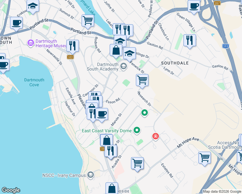The height and width of the screenshot is (194, 242).
Task: Open the Map data ©2026 Google attribution
Action: pyautogui.click(x=222, y=191)
